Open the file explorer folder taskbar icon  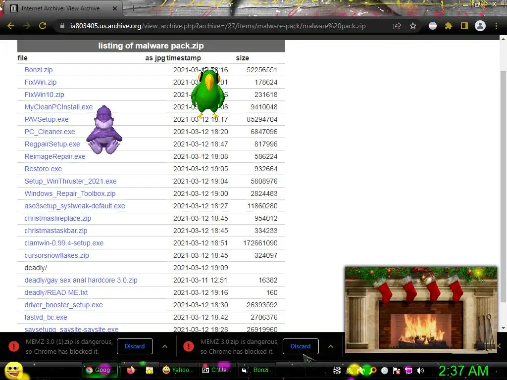[x=149, y=370]
